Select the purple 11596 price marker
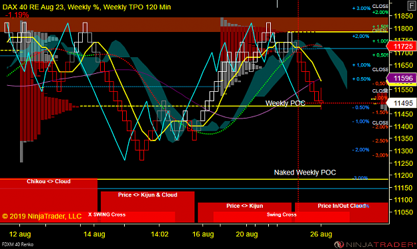Image resolution: width=417 pixels, height=249 pixels. click(402, 78)
